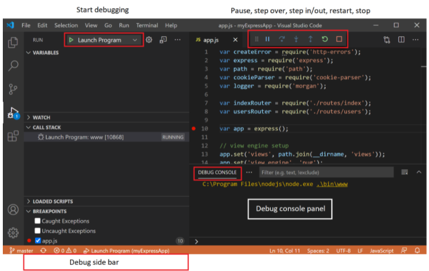Click Ln 10, Col 11 status item

pyautogui.click(x=284, y=251)
